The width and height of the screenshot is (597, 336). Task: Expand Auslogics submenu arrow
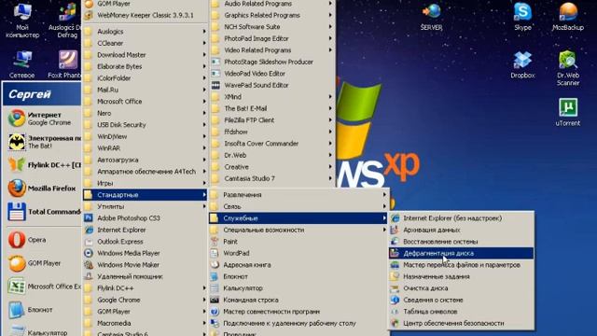(204, 31)
